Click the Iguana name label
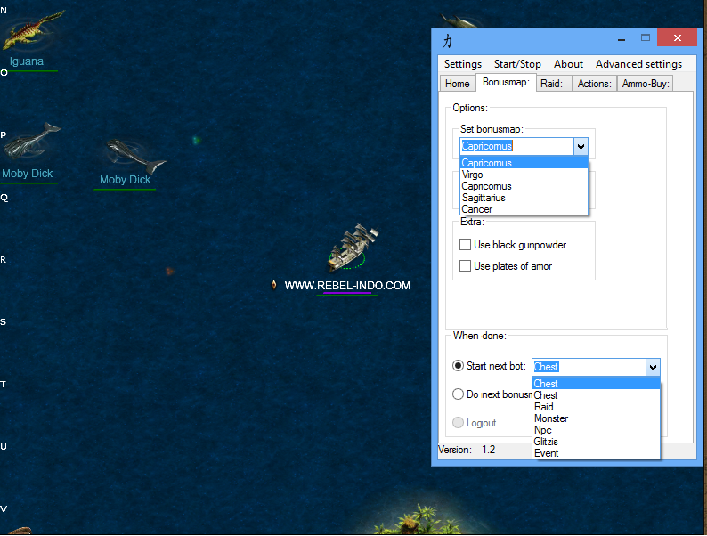This screenshot has width=707, height=536. click(x=27, y=61)
